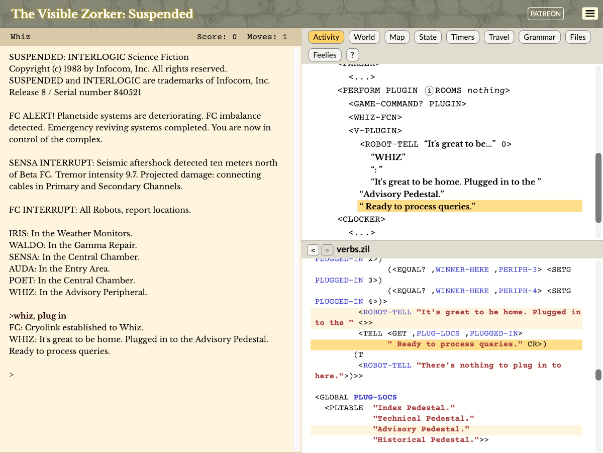Select the V-PLUGIN trace entry

click(375, 131)
